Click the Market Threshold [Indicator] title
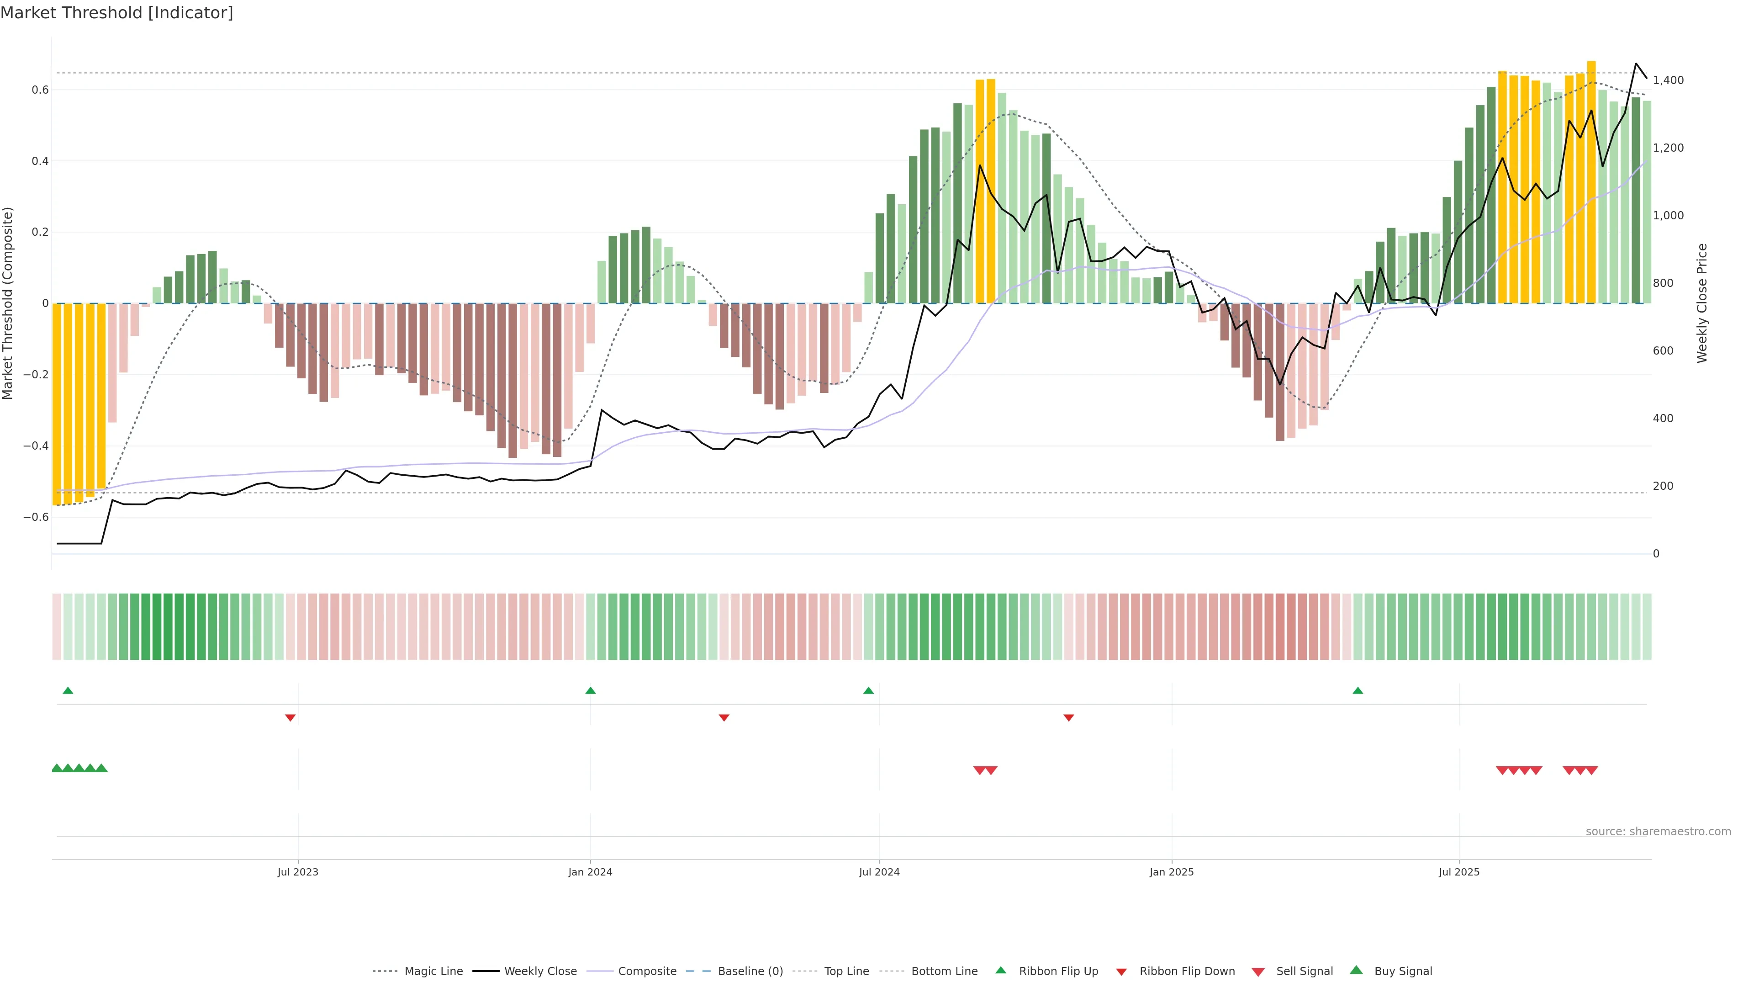This screenshot has height=987, width=1754. 116,13
